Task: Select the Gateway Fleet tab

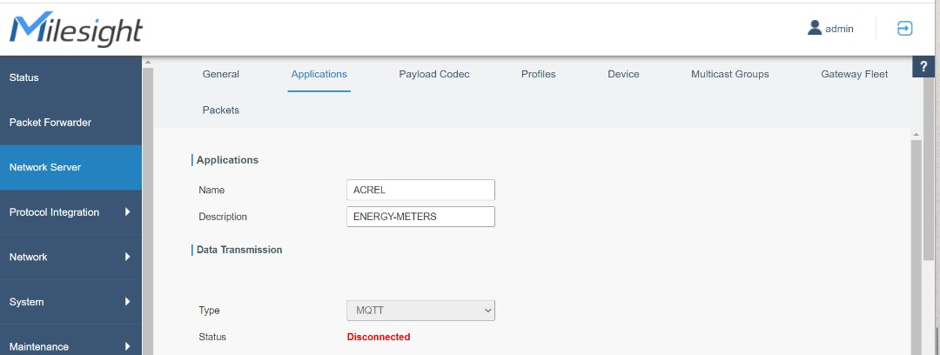Action: [855, 74]
